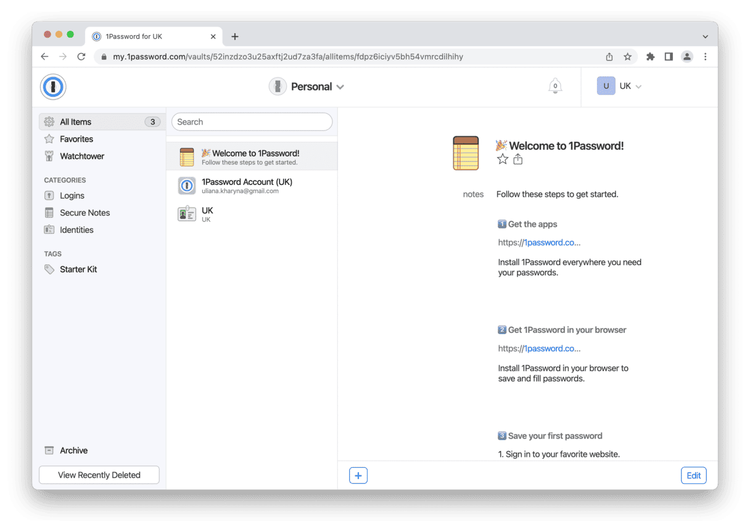Toggle Chrome side panel icon
The image size is (750, 532).
point(669,57)
